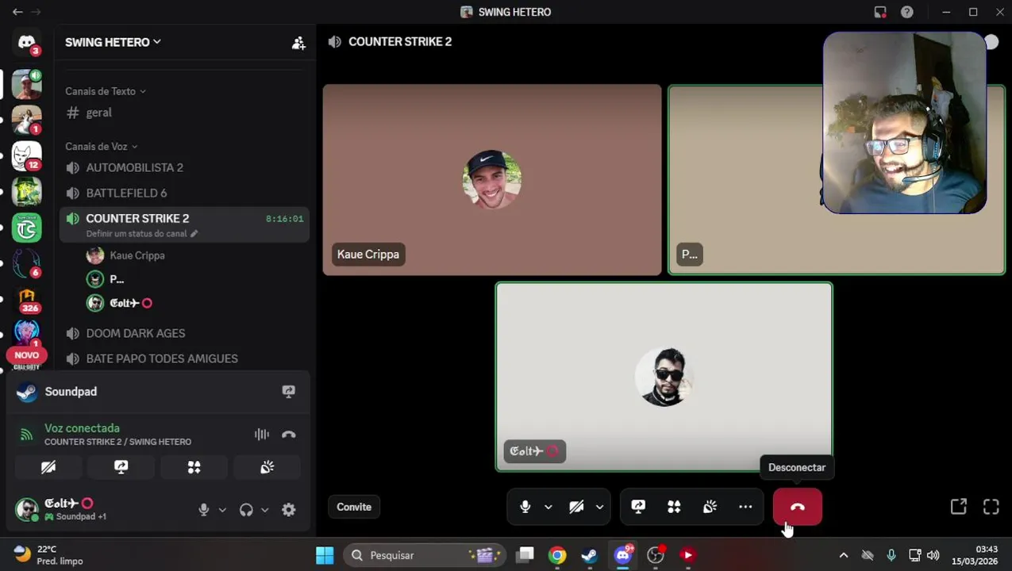Click the taskbar Pesquisar search box
The height and width of the screenshot is (571, 1012).
point(425,555)
